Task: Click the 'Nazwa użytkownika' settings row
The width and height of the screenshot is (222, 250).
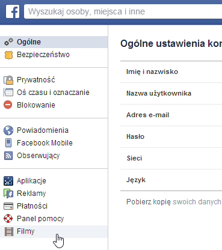Action: (171, 93)
